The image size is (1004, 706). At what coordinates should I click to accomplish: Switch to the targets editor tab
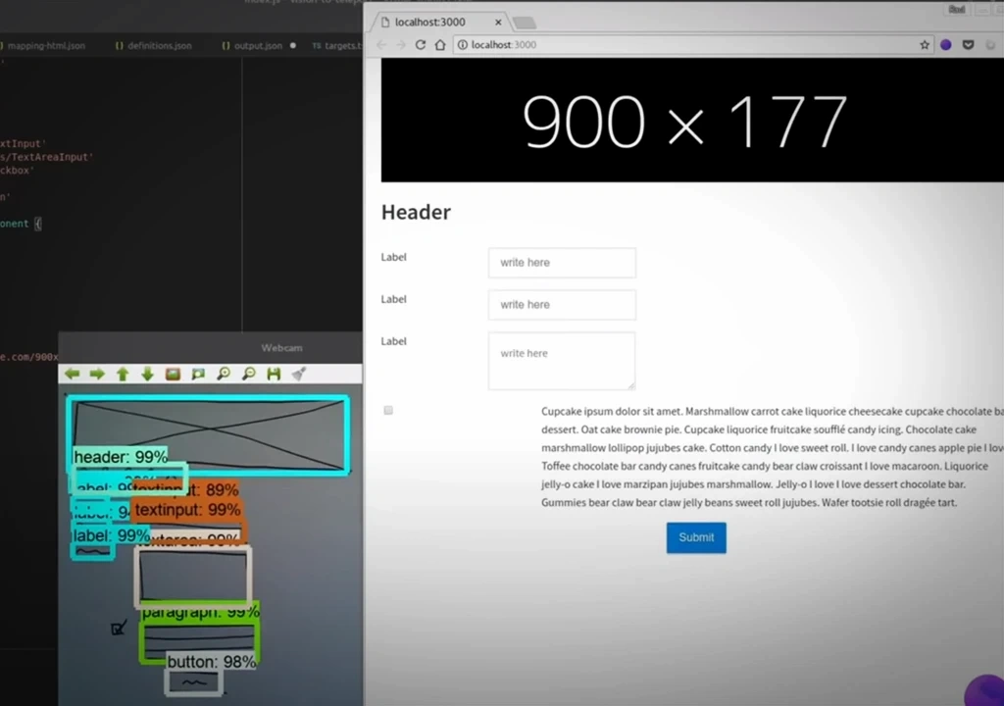[x=337, y=46]
